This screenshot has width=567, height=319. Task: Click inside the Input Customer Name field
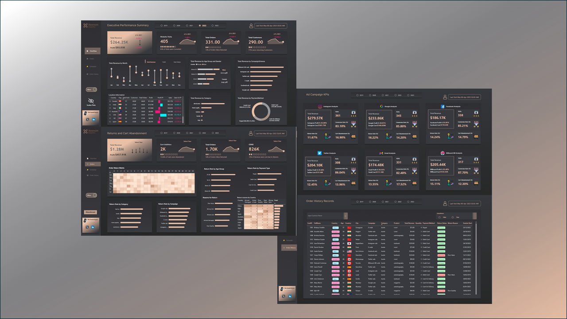tap(324, 216)
